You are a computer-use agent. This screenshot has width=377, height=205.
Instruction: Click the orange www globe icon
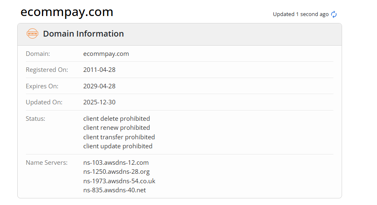click(32, 34)
